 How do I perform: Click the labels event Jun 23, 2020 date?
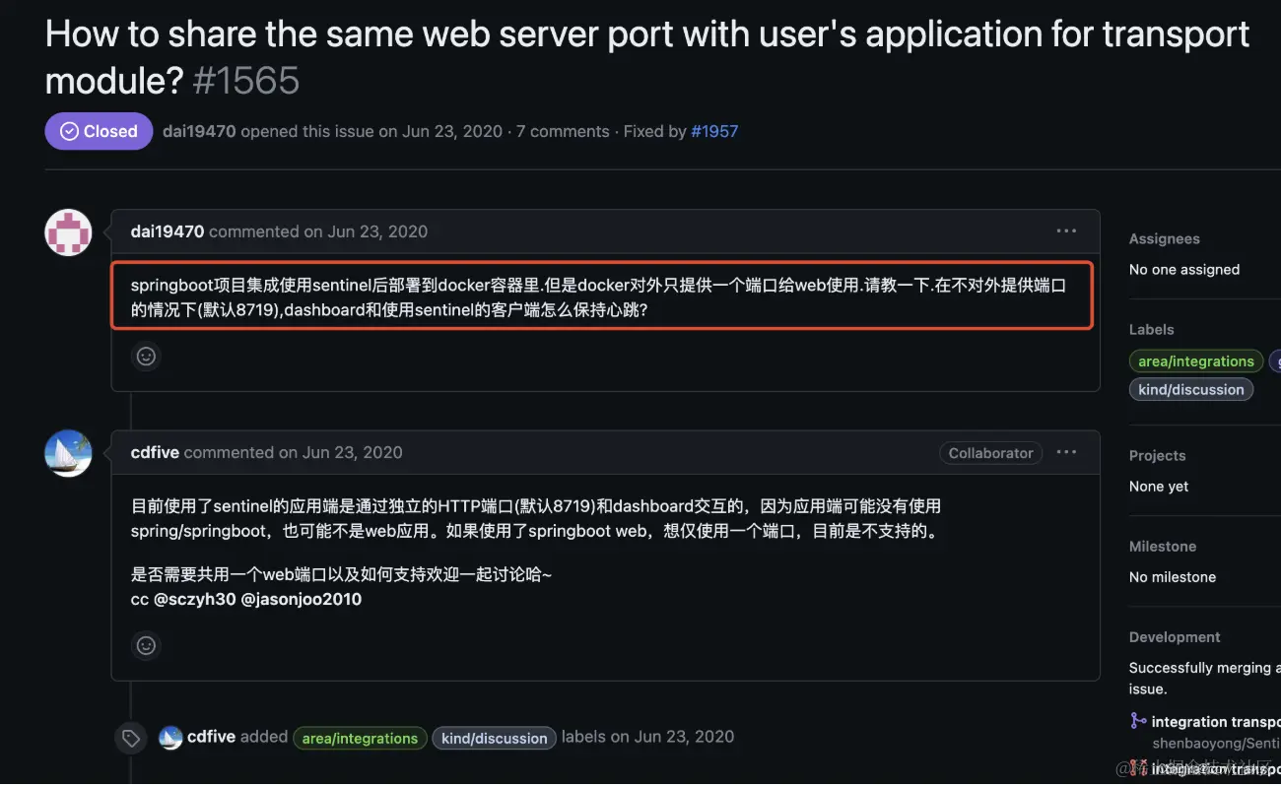[x=685, y=737]
